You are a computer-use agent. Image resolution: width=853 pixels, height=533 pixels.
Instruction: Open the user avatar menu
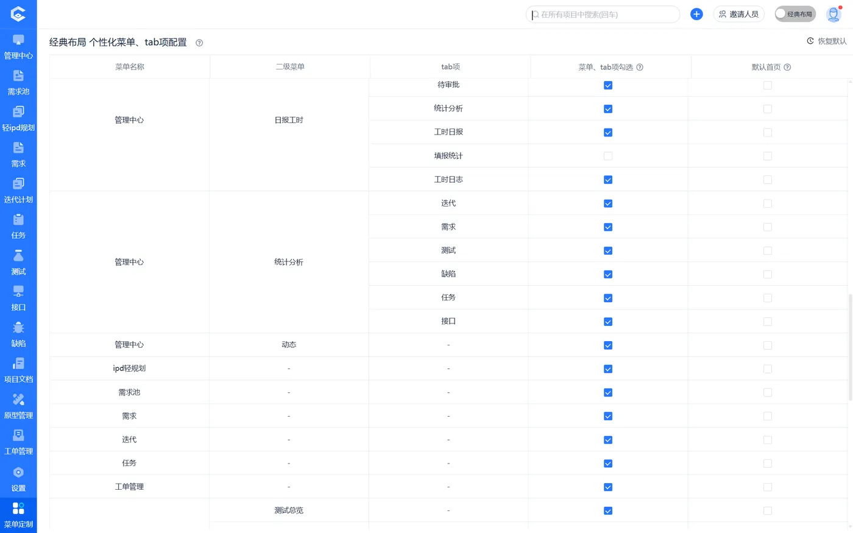coord(834,14)
